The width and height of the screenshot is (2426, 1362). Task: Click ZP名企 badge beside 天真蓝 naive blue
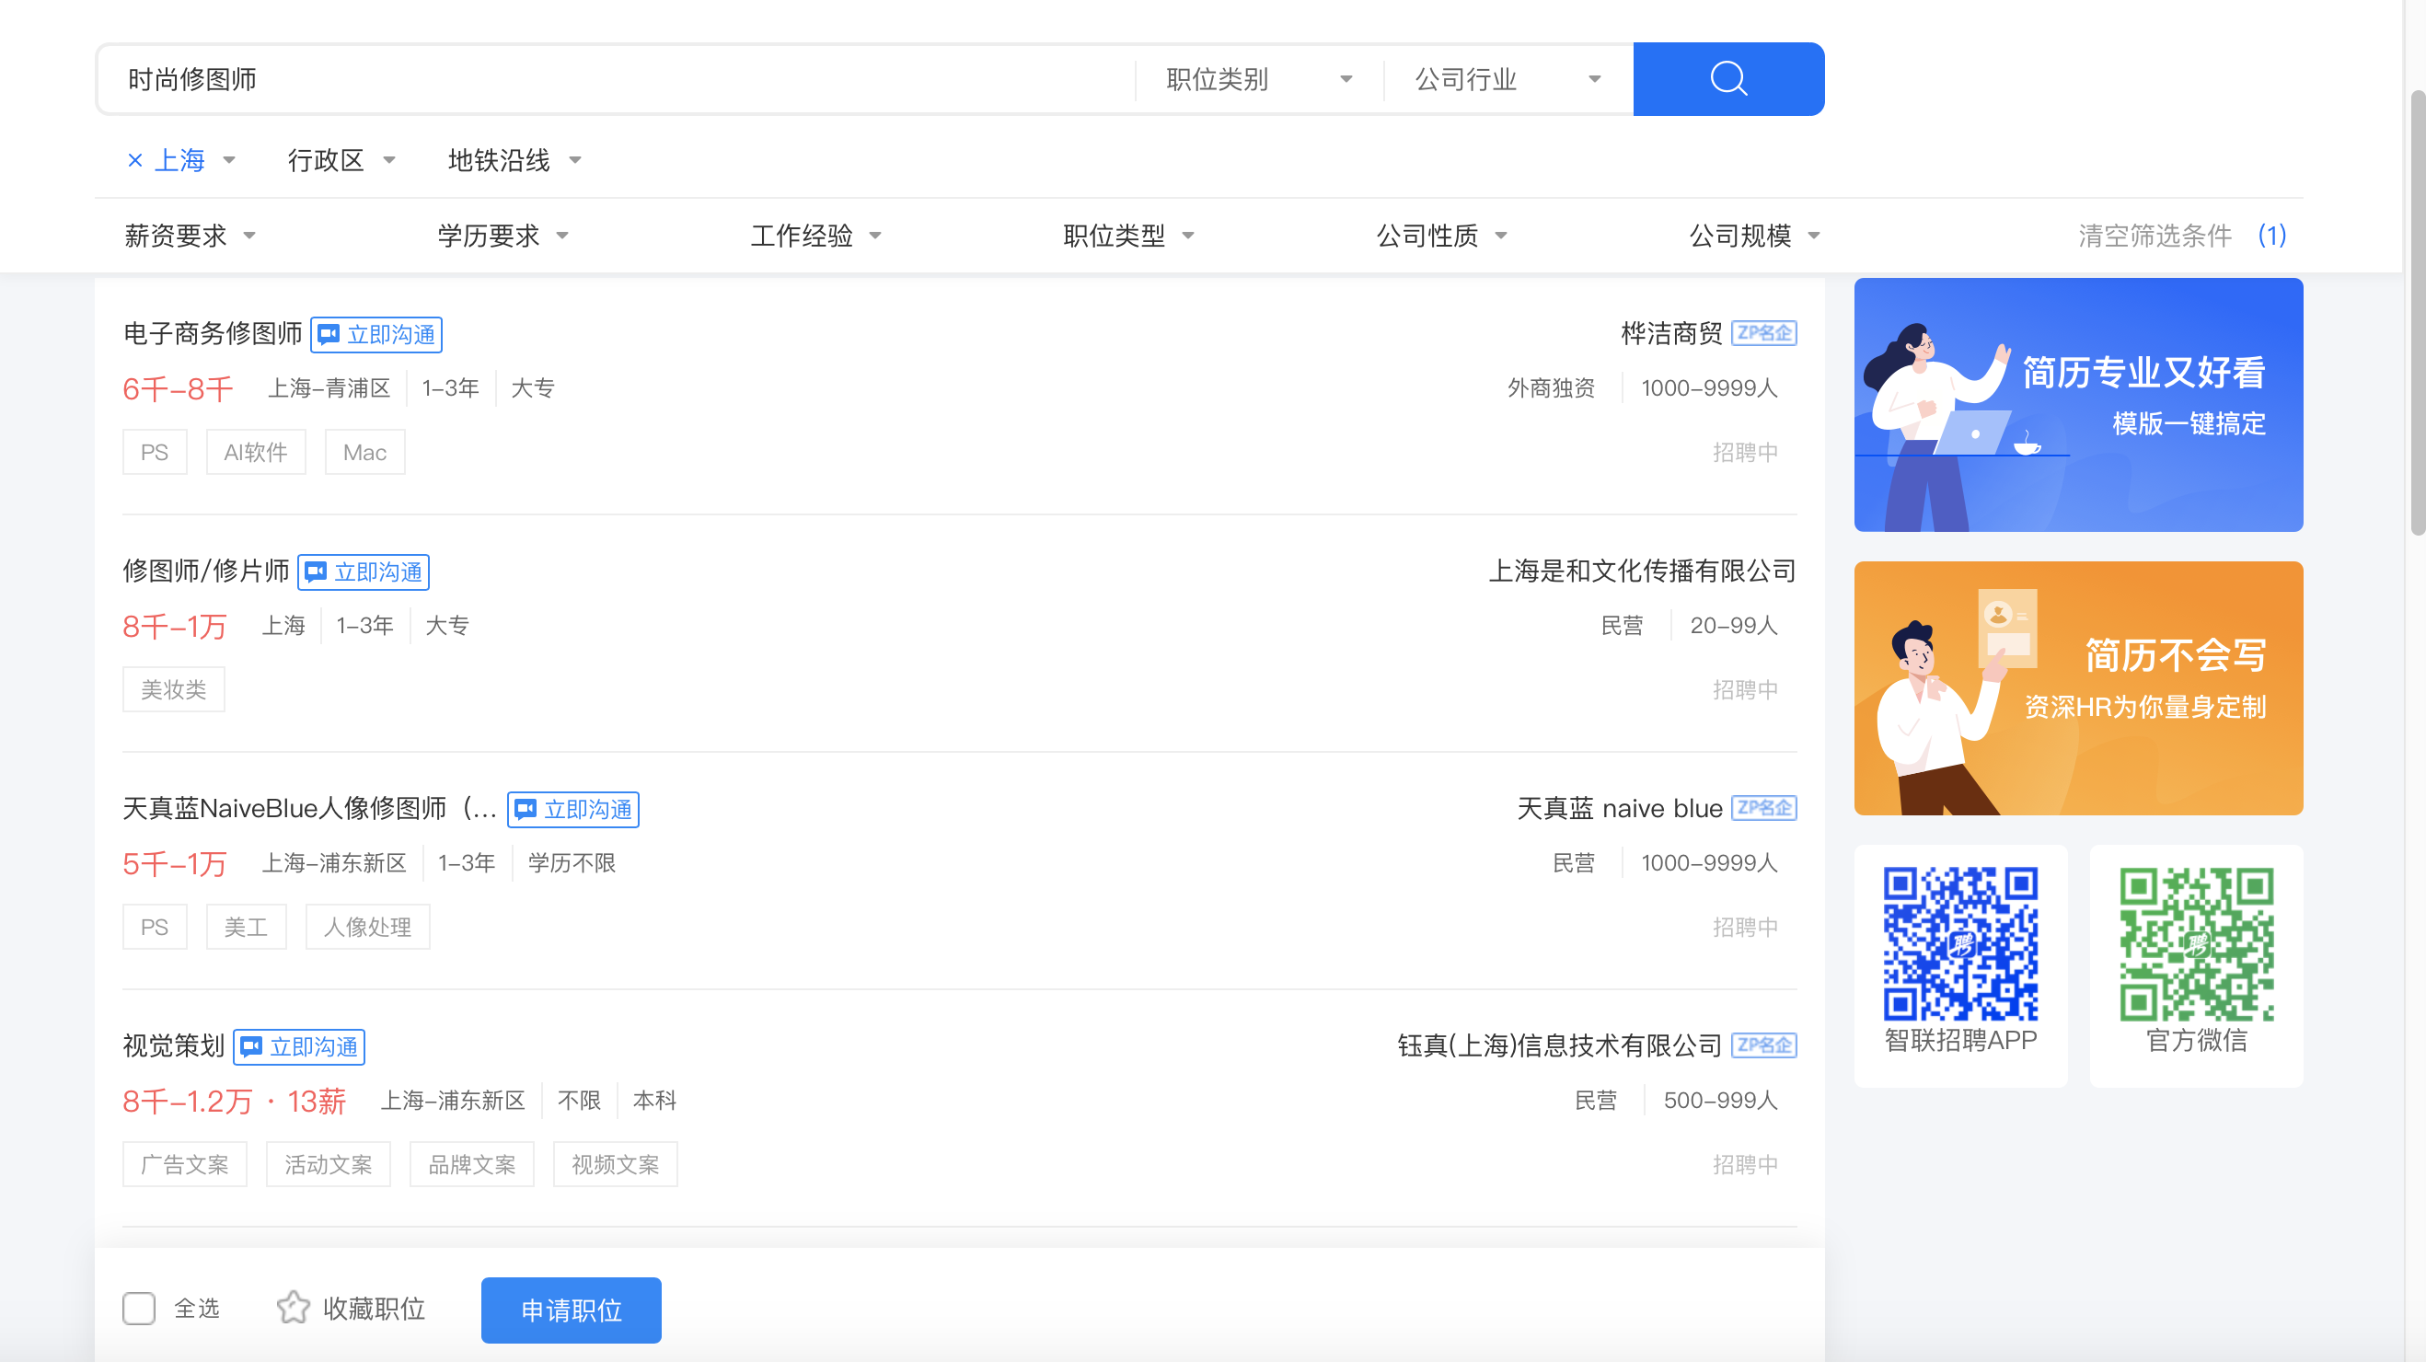coord(1763,808)
